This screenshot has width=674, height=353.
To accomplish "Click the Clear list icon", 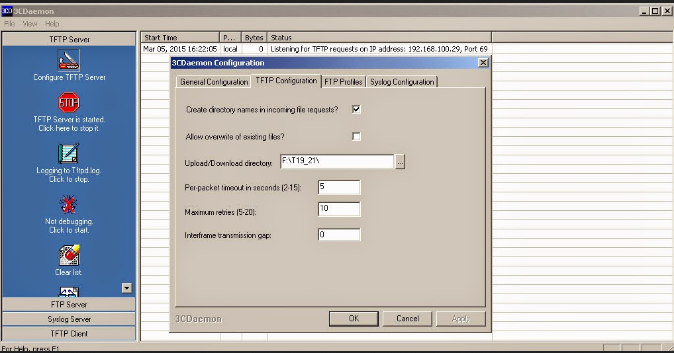I will coord(69,255).
